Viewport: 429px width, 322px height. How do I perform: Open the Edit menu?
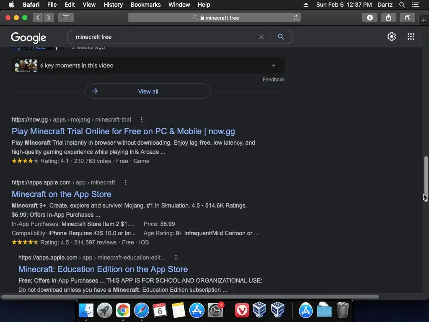pyautogui.click(x=70, y=5)
